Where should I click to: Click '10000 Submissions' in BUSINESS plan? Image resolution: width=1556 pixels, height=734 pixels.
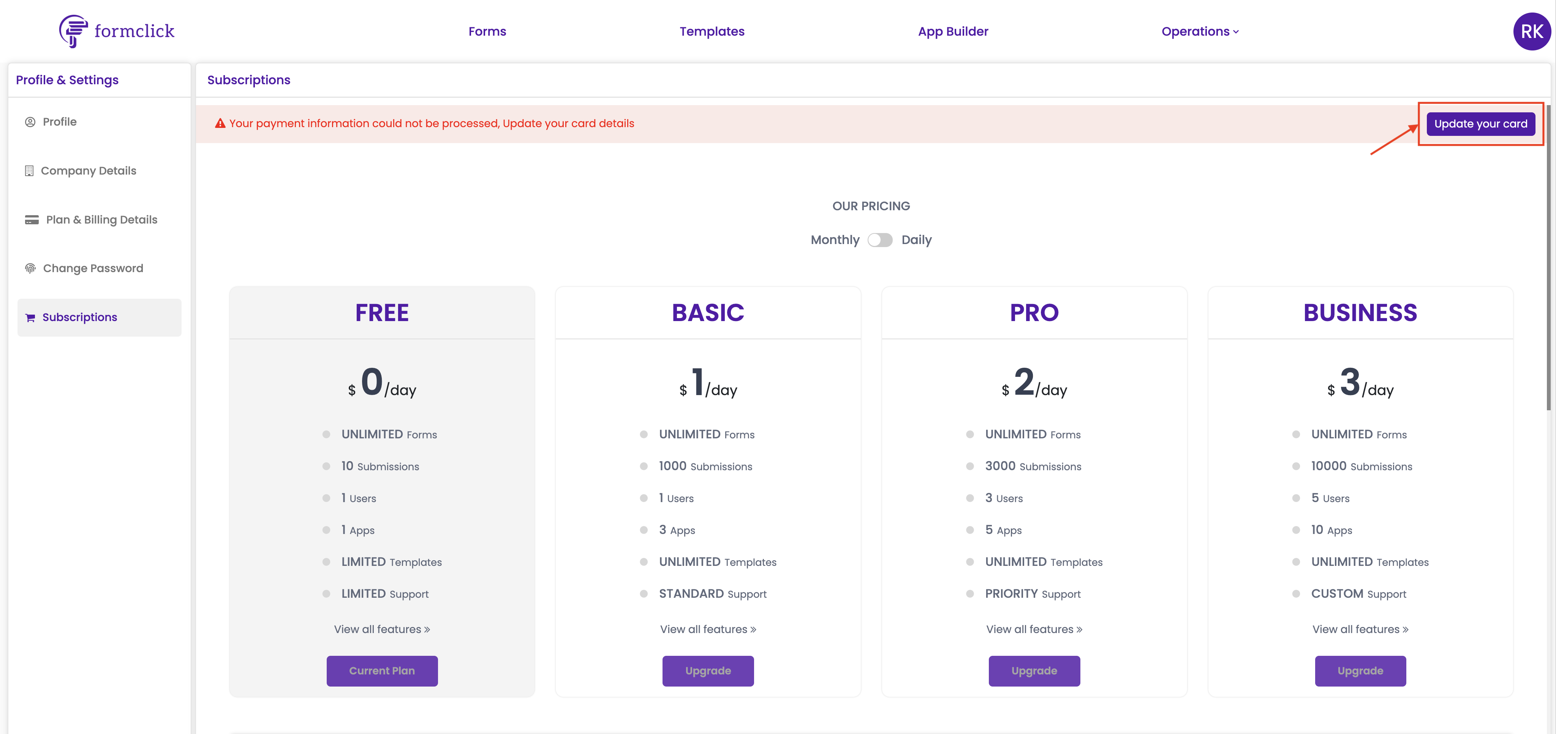tap(1361, 466)
